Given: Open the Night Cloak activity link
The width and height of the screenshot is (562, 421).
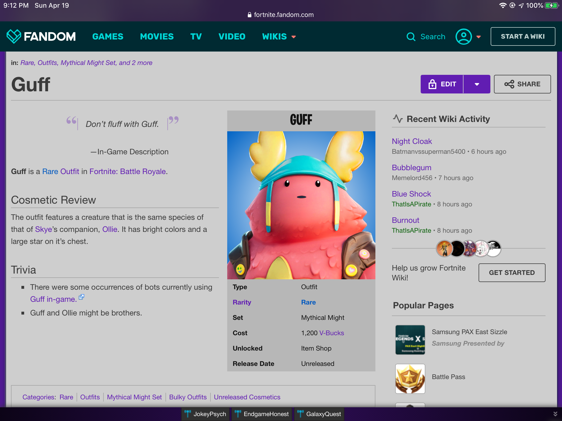Looking at the screenshot, I should click(x=412, y=141).
